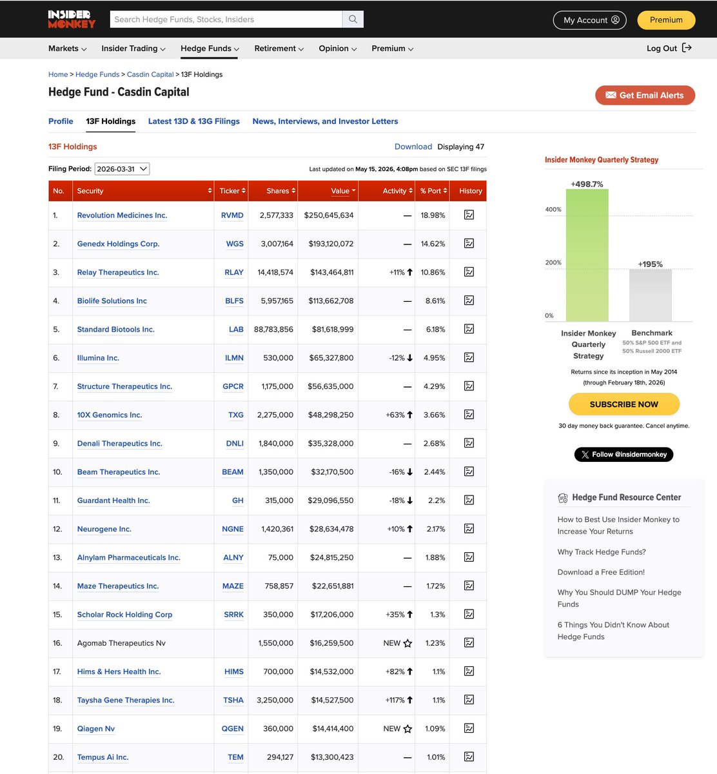Screen dimensions: 717x774
Task: Click the search input field
Action: [x=226, y=19]
